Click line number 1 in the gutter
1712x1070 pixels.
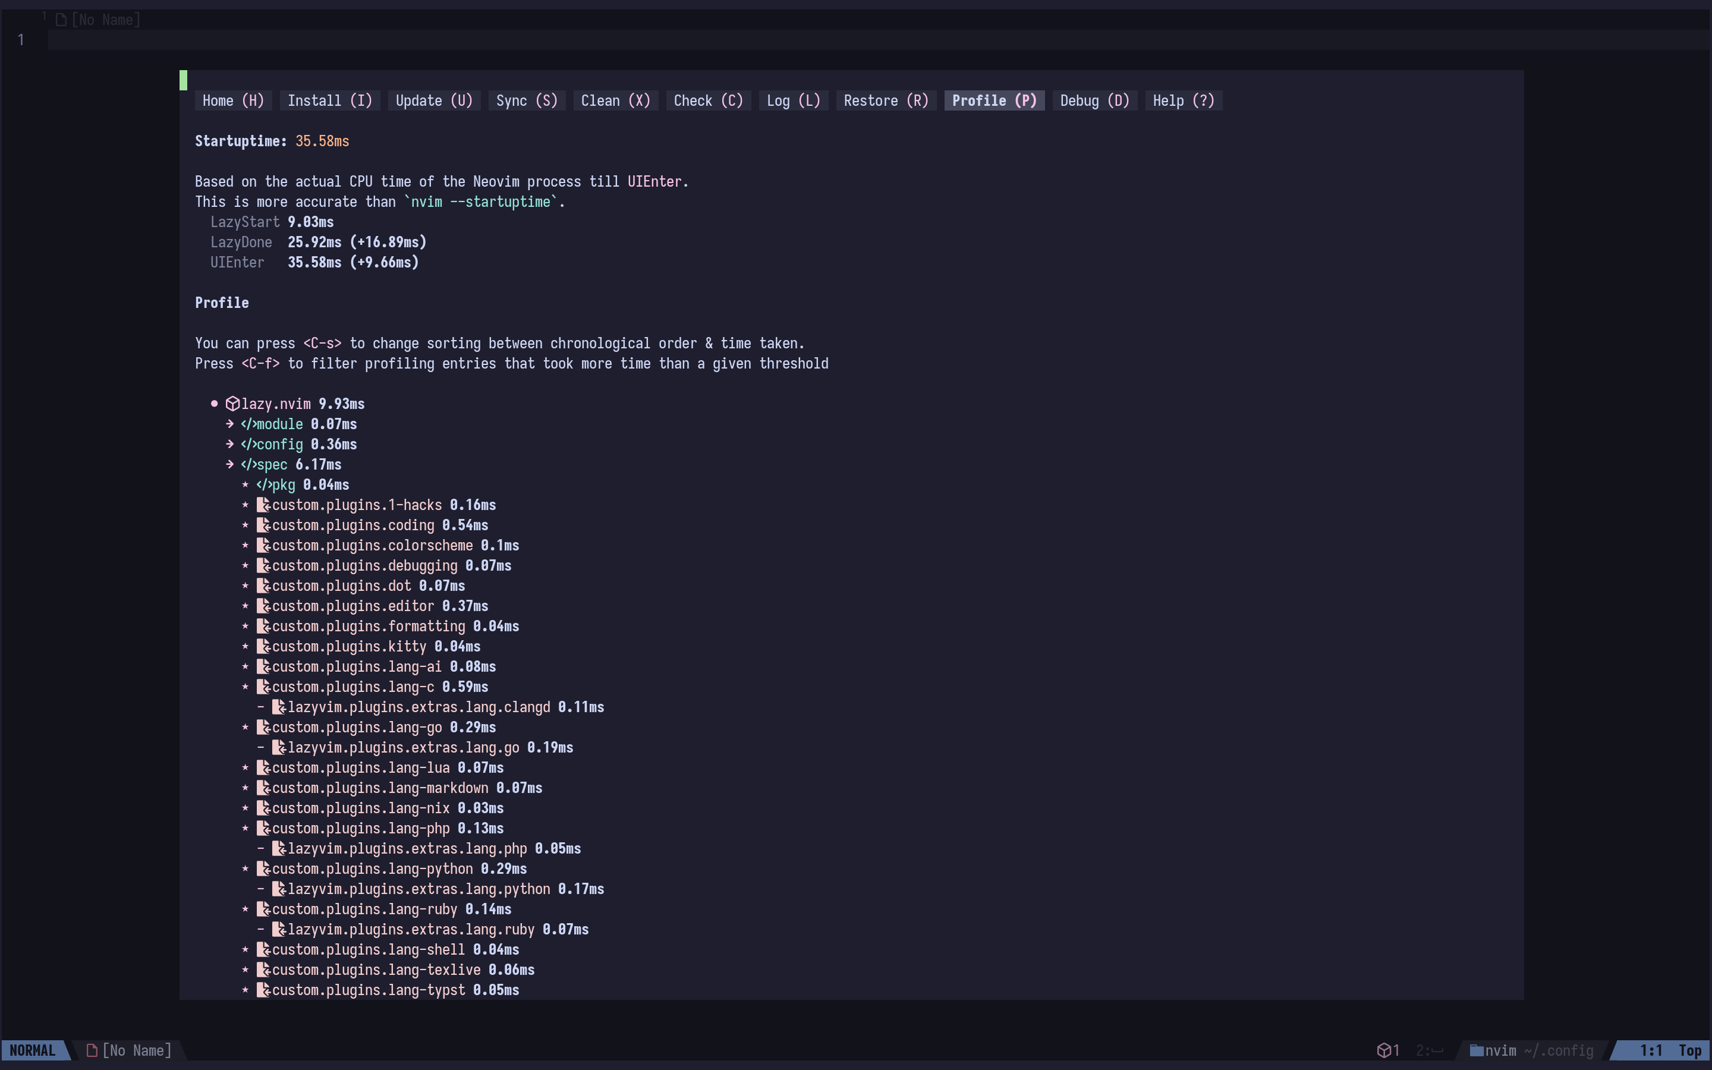(21, 40)
